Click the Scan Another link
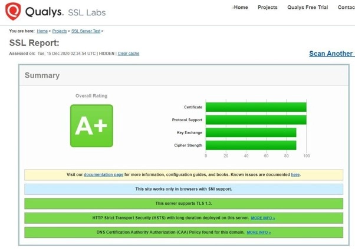This screenshot has width=355, height=249. 332,54
